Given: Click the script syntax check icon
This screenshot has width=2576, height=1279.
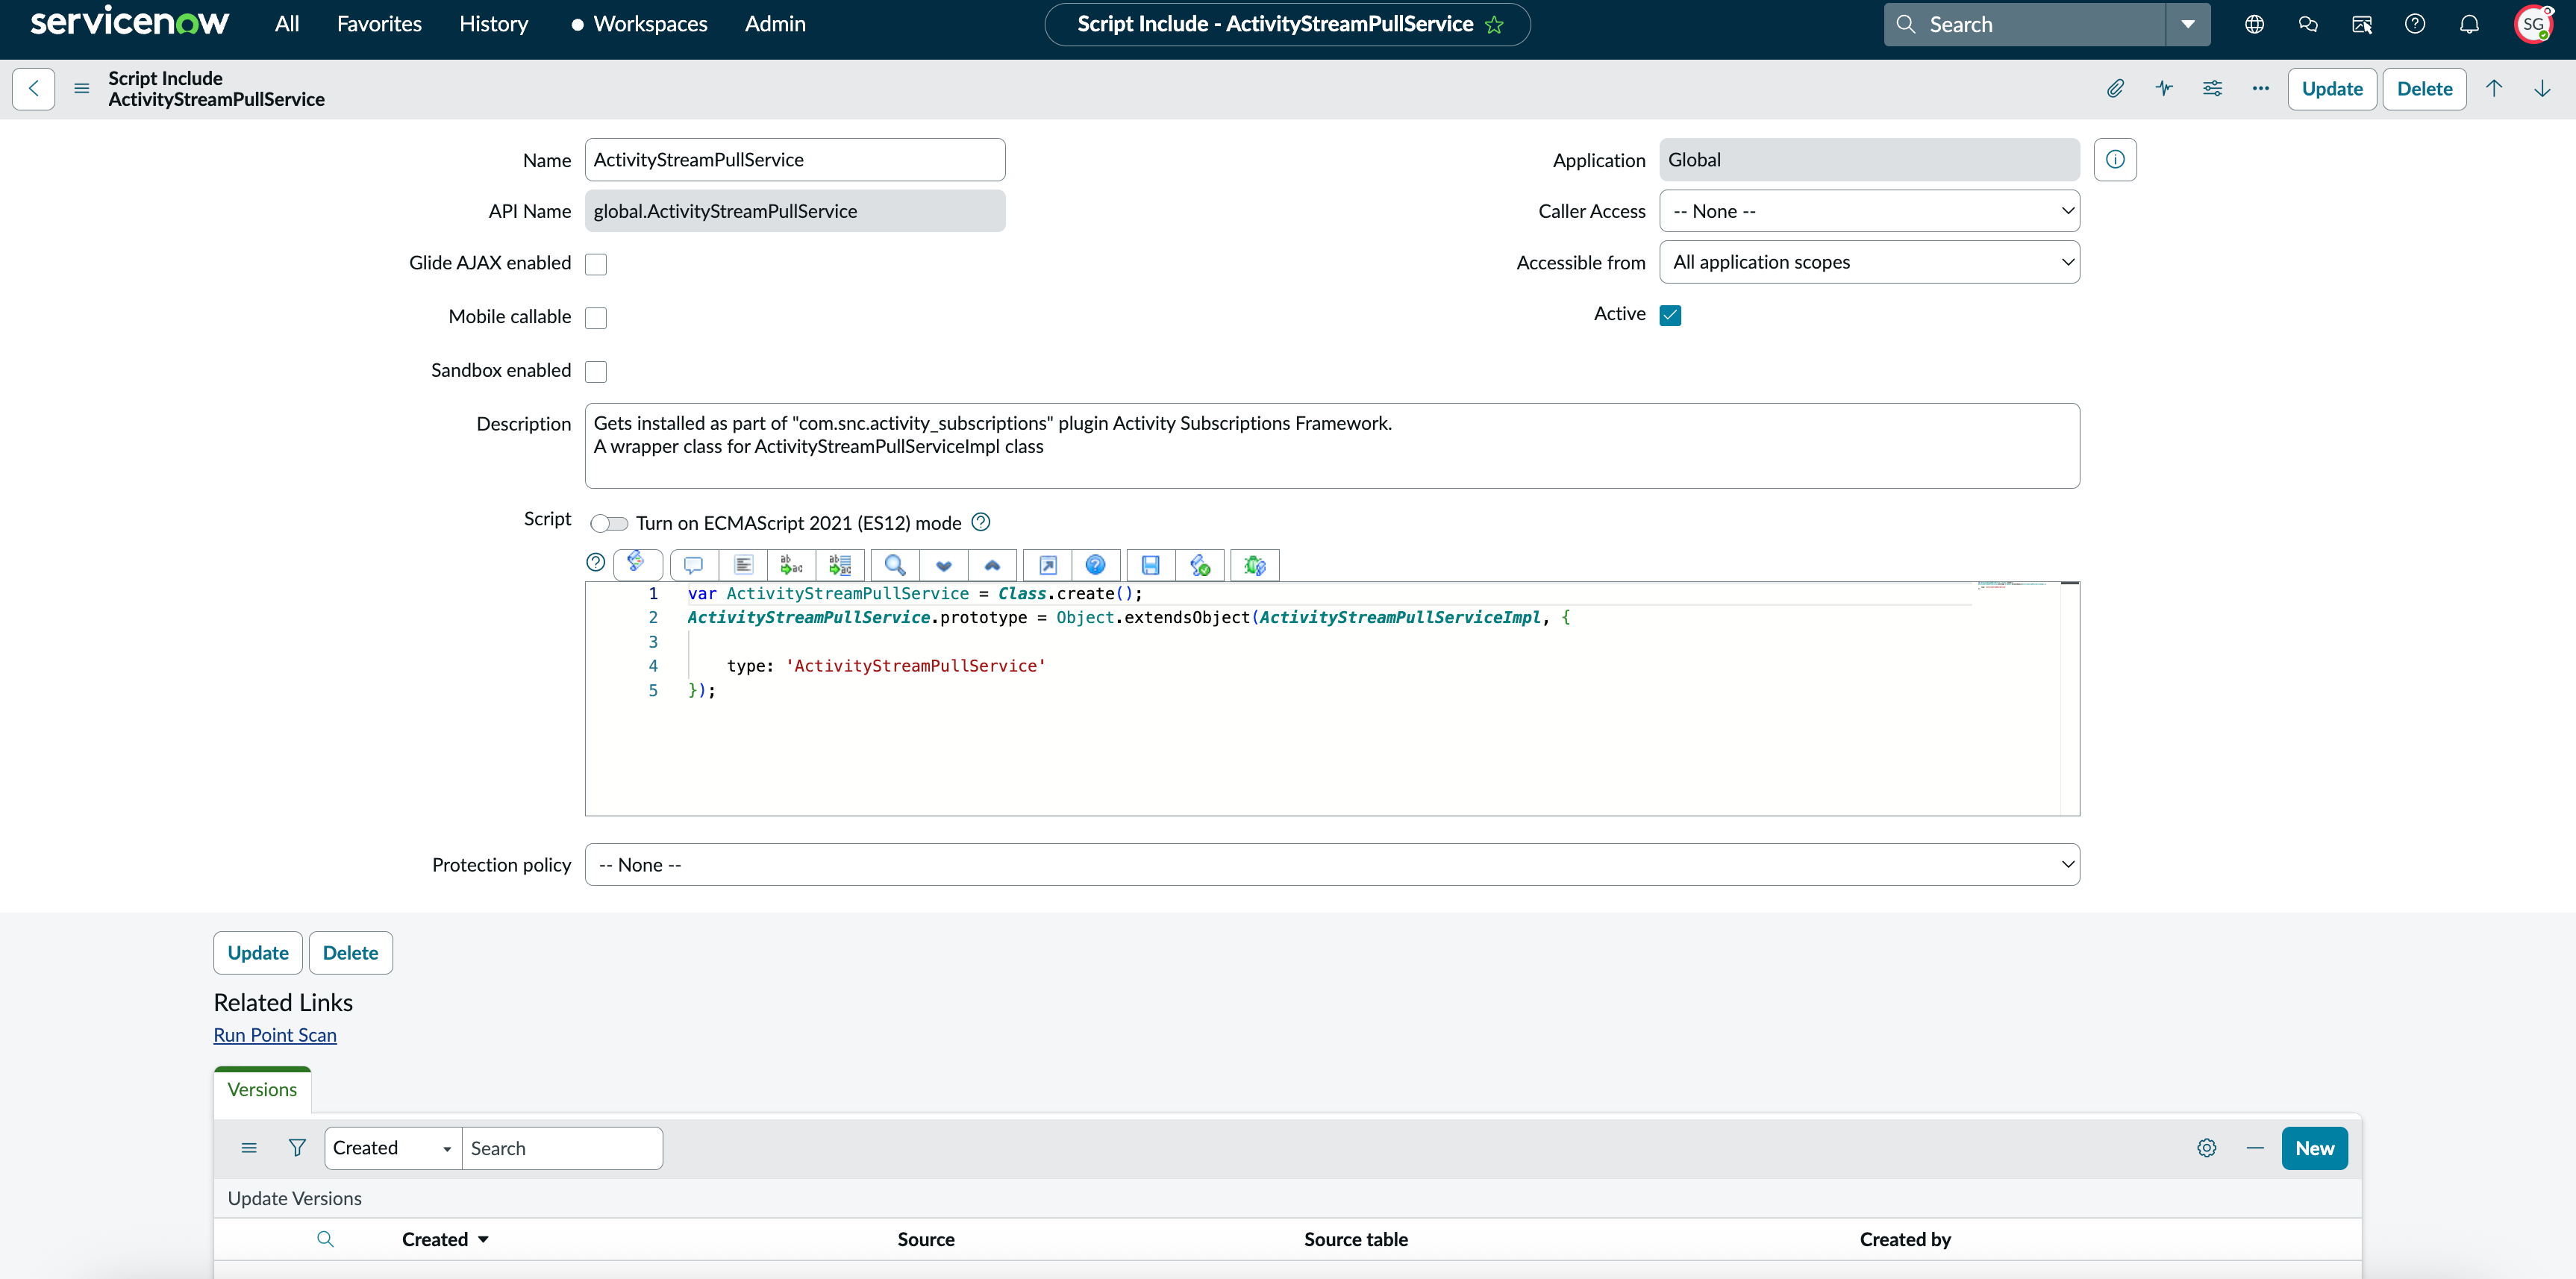Looking at the screenshot, I should (x=1200, y=566).
